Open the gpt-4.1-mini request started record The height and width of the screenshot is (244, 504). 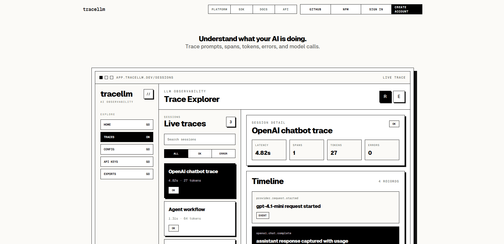[x=326, y=207]
